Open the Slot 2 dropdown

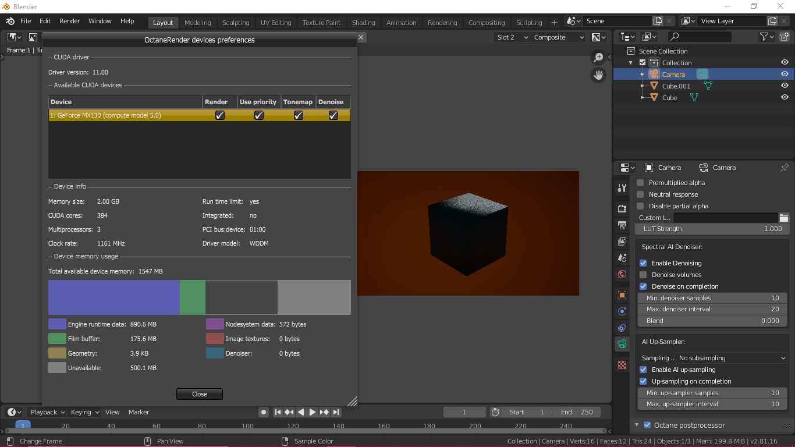(x=512, y=37)
